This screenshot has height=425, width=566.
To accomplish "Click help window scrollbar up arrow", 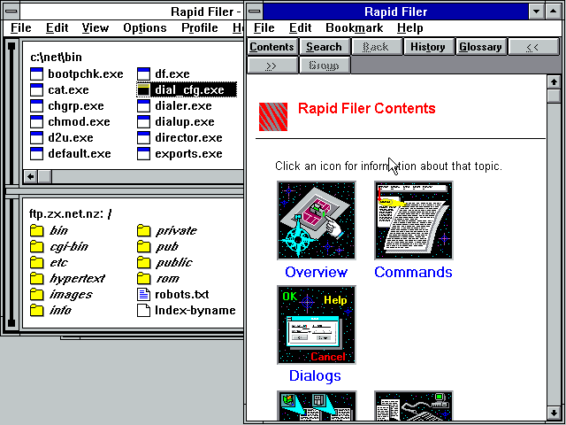I will tap(554, 82).
